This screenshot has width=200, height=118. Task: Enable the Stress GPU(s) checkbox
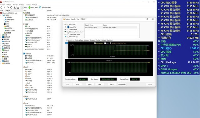tap(68, 37)
